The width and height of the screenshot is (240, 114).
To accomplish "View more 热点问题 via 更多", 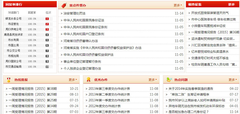I will [233, 80].
